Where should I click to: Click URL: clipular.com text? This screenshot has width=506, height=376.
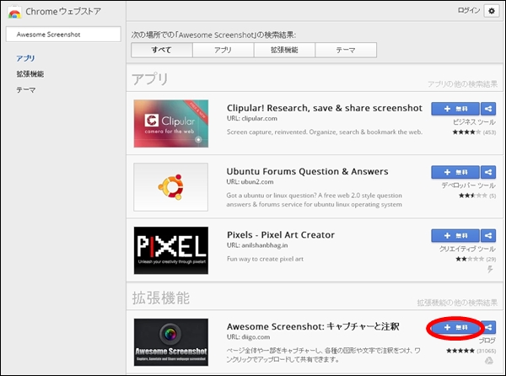251,119
